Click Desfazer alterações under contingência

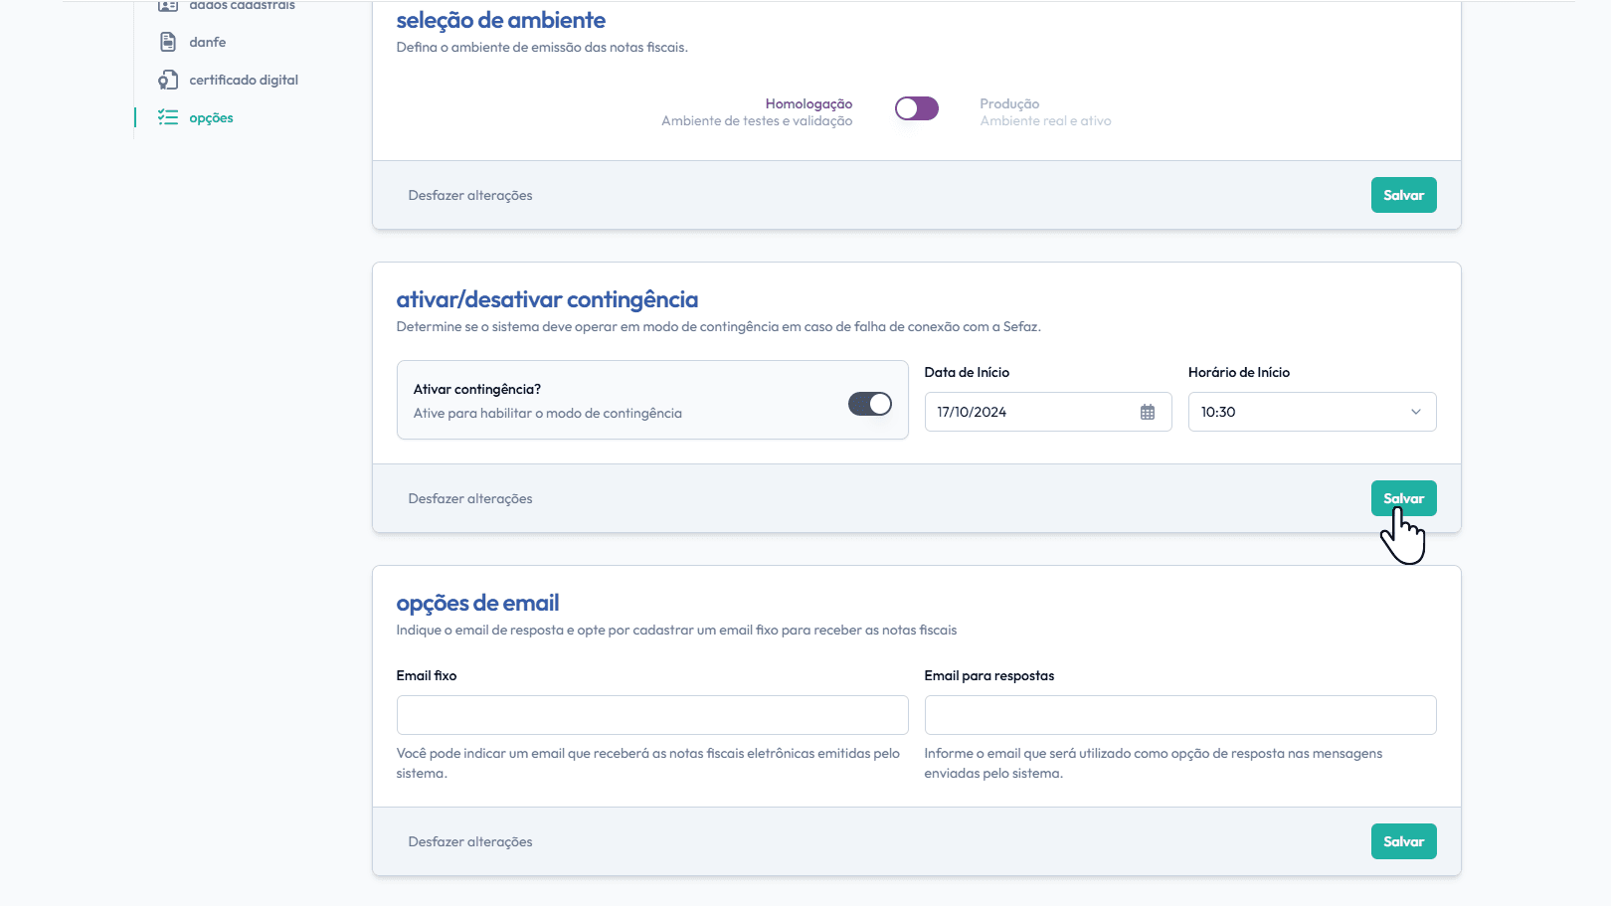click(x=470, y=498)
